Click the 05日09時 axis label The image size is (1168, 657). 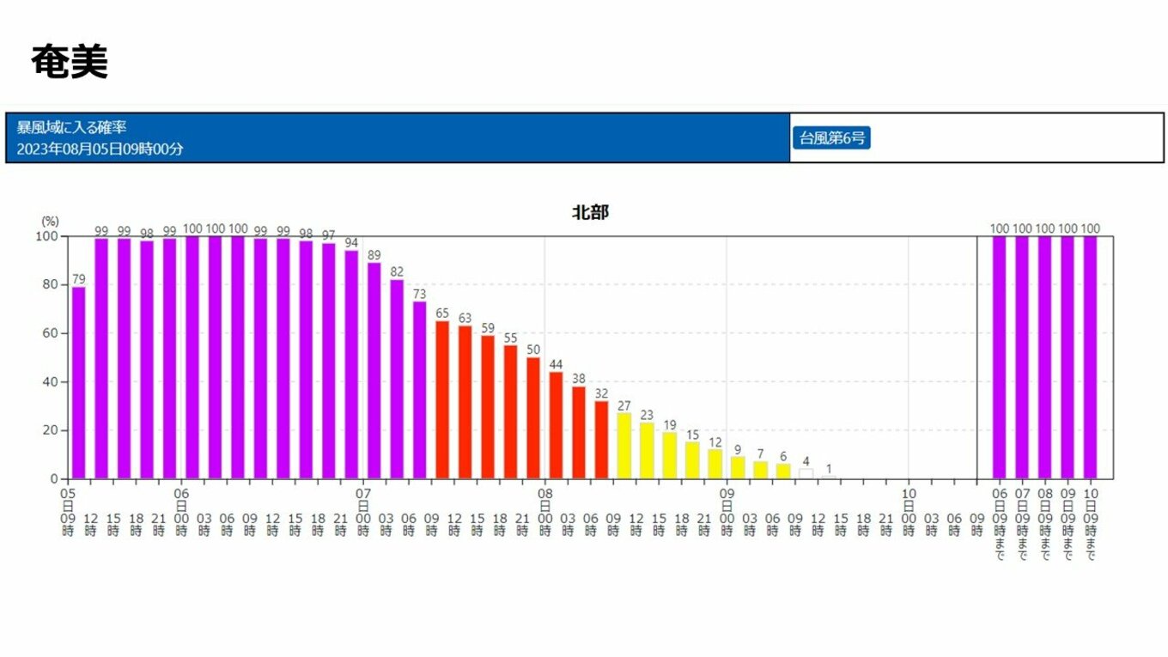[68, 513]
